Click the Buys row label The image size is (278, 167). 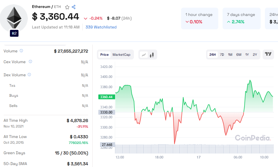[x=14, y=96]
